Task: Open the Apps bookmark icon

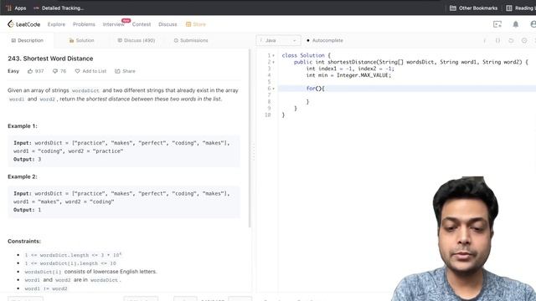Action: pyautogui.click(x=16, y=8)
